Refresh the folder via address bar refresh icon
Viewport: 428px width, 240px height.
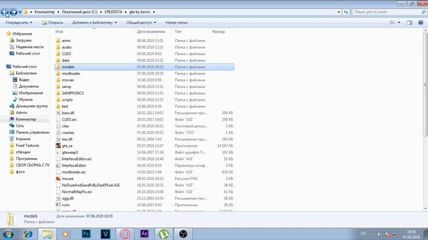346,12
